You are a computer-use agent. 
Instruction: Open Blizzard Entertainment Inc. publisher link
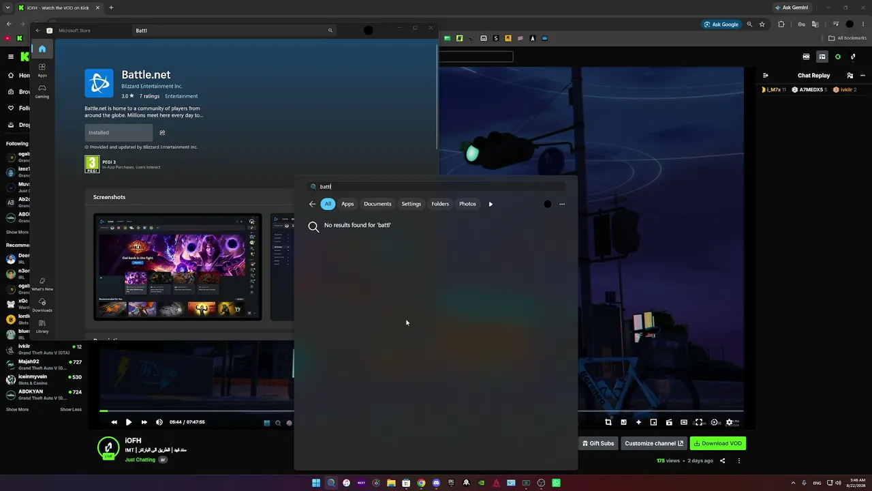coord(152,87)
